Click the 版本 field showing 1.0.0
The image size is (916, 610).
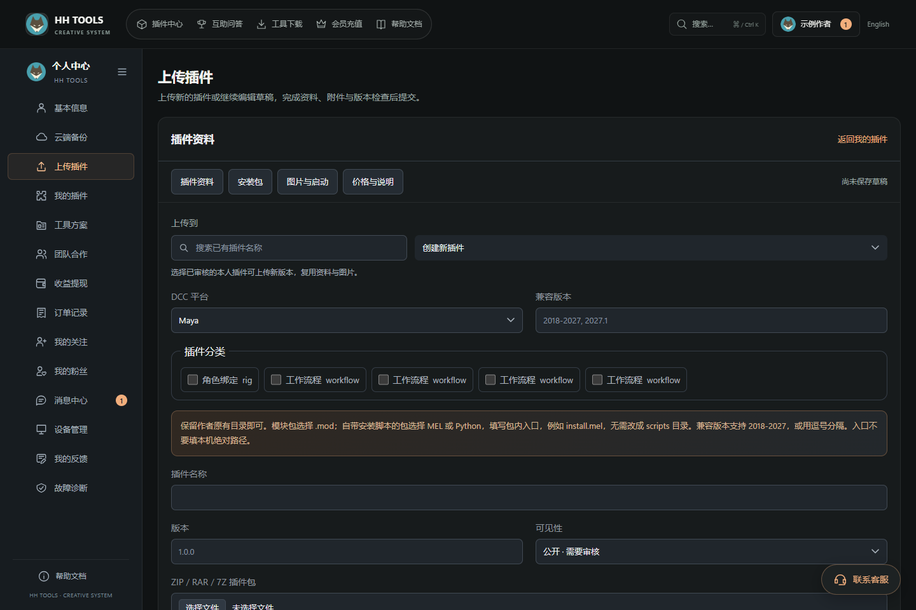coord(347,552)
